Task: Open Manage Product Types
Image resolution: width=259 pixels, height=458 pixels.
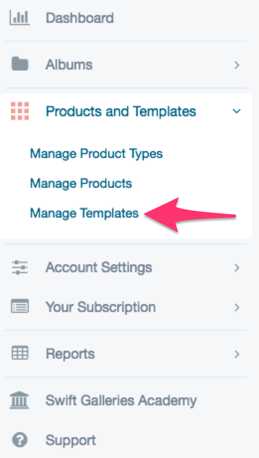Action: click(96, 153)
